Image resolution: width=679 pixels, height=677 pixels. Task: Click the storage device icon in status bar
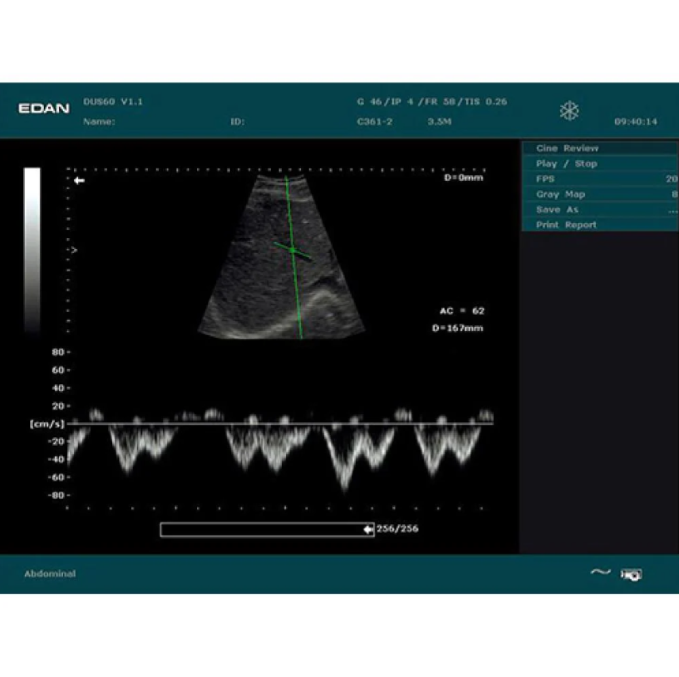point(631,575)
